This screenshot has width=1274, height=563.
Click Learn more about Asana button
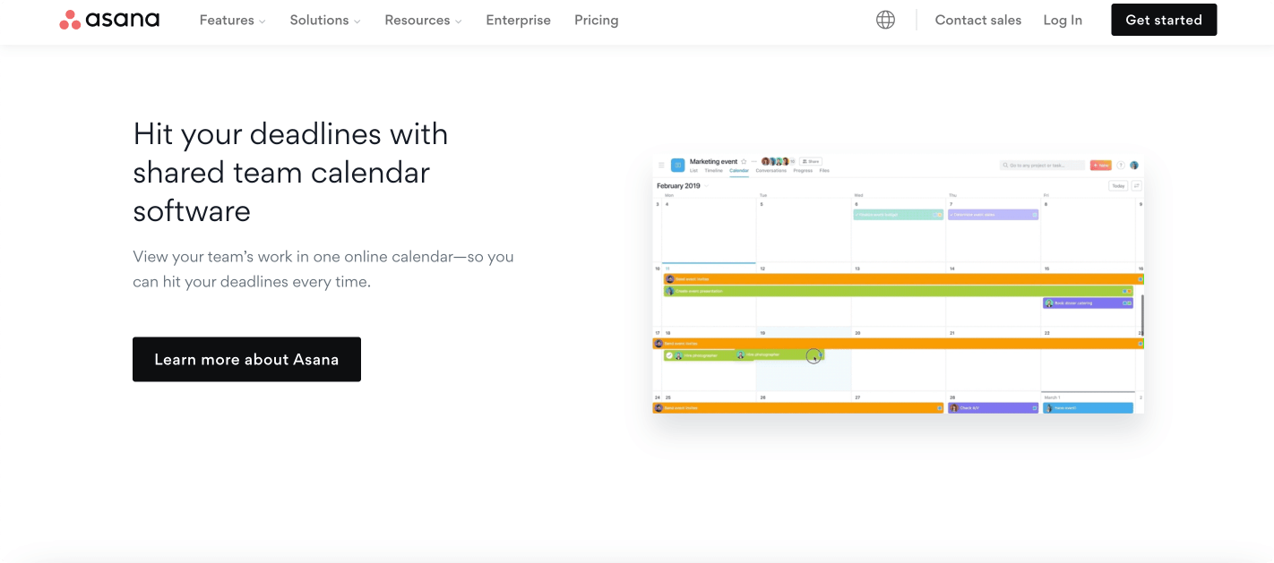click(246, 359)
